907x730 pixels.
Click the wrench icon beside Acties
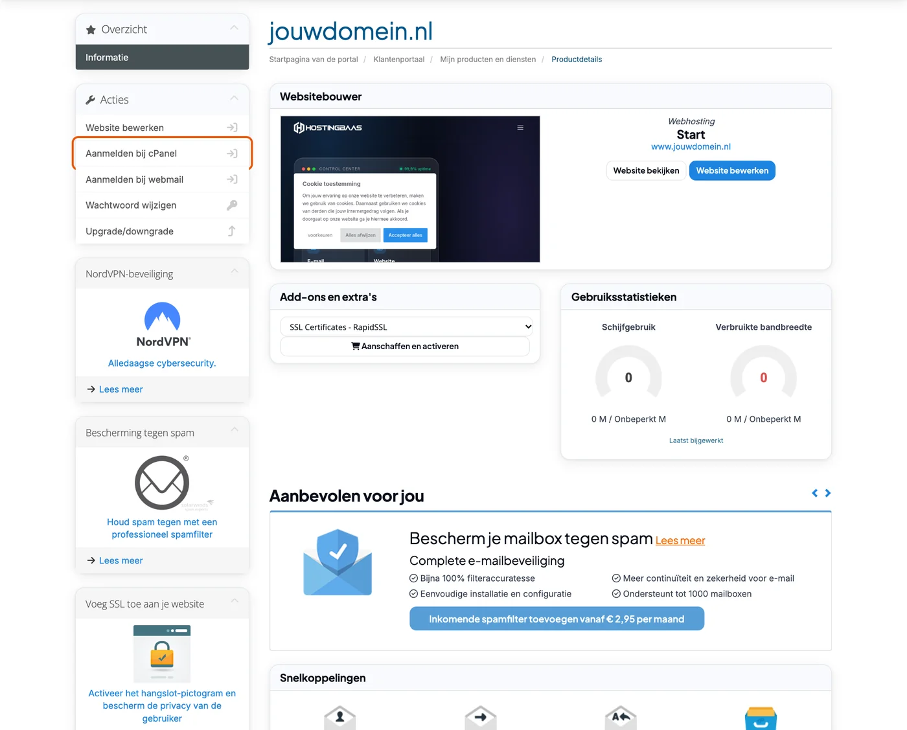pos(91,100)
